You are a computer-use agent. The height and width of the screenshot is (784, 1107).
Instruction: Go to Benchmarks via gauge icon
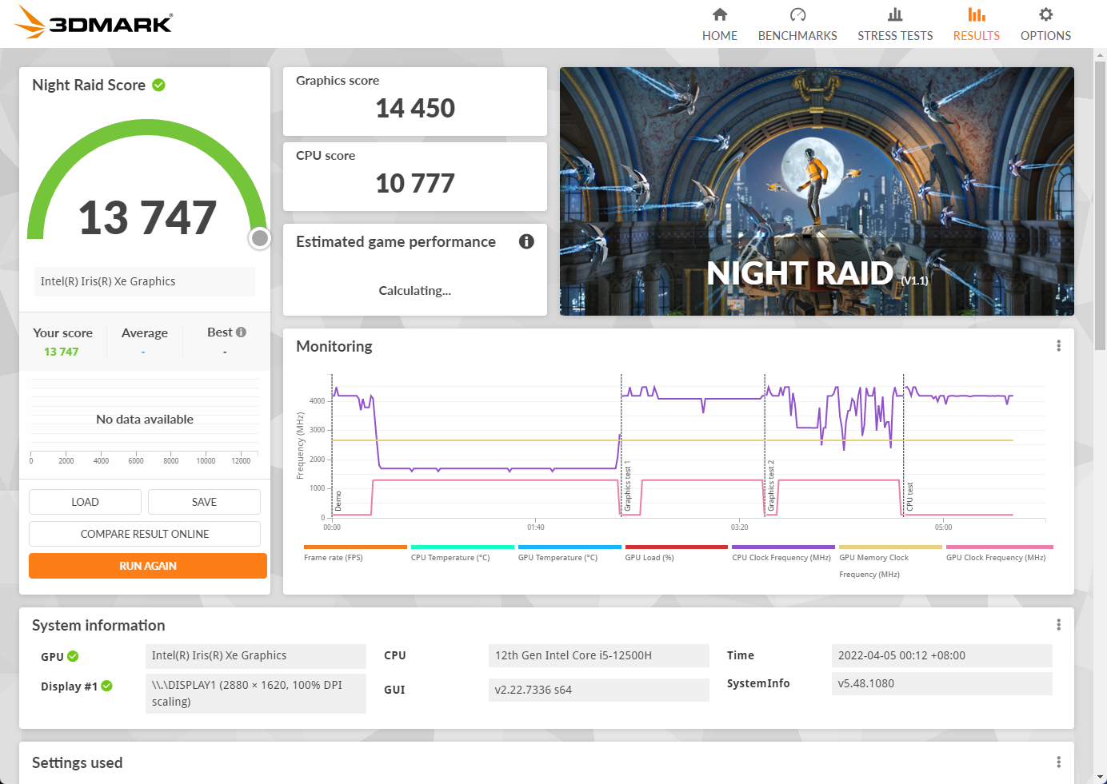797,15
